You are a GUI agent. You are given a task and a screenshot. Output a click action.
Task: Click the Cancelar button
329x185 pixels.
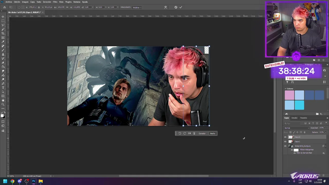click(x=202, y=133)
